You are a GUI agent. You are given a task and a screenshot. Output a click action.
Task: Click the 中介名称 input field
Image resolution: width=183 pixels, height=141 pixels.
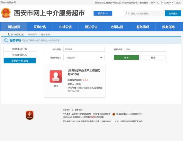coord(84,49)
